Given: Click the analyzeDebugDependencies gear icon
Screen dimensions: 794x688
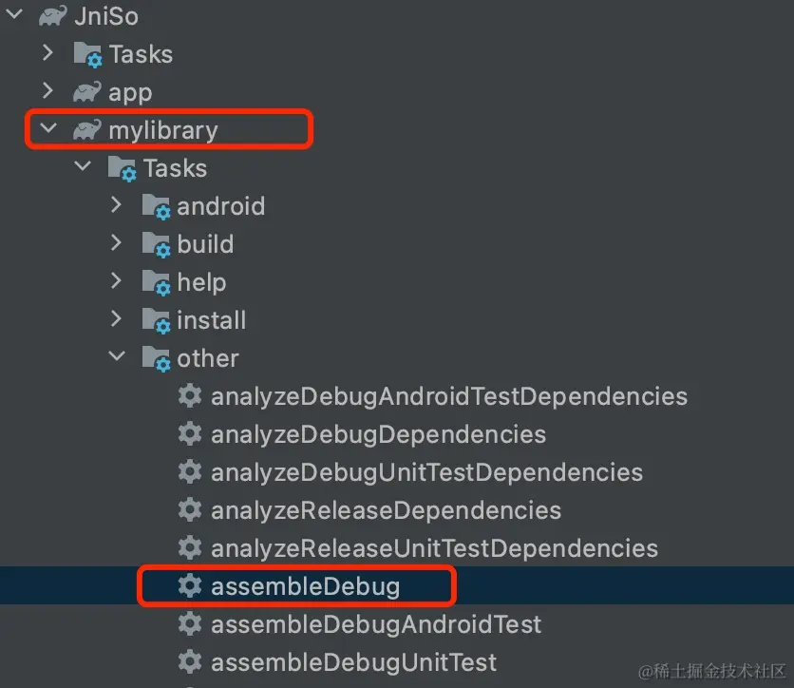Looking at the screenshot, I should (190, 434).
